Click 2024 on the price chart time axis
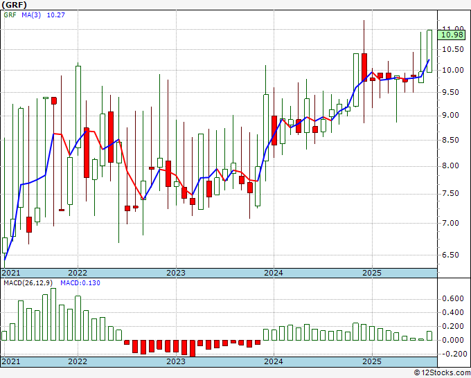471x378 pixels. click(x=274, y=273)
